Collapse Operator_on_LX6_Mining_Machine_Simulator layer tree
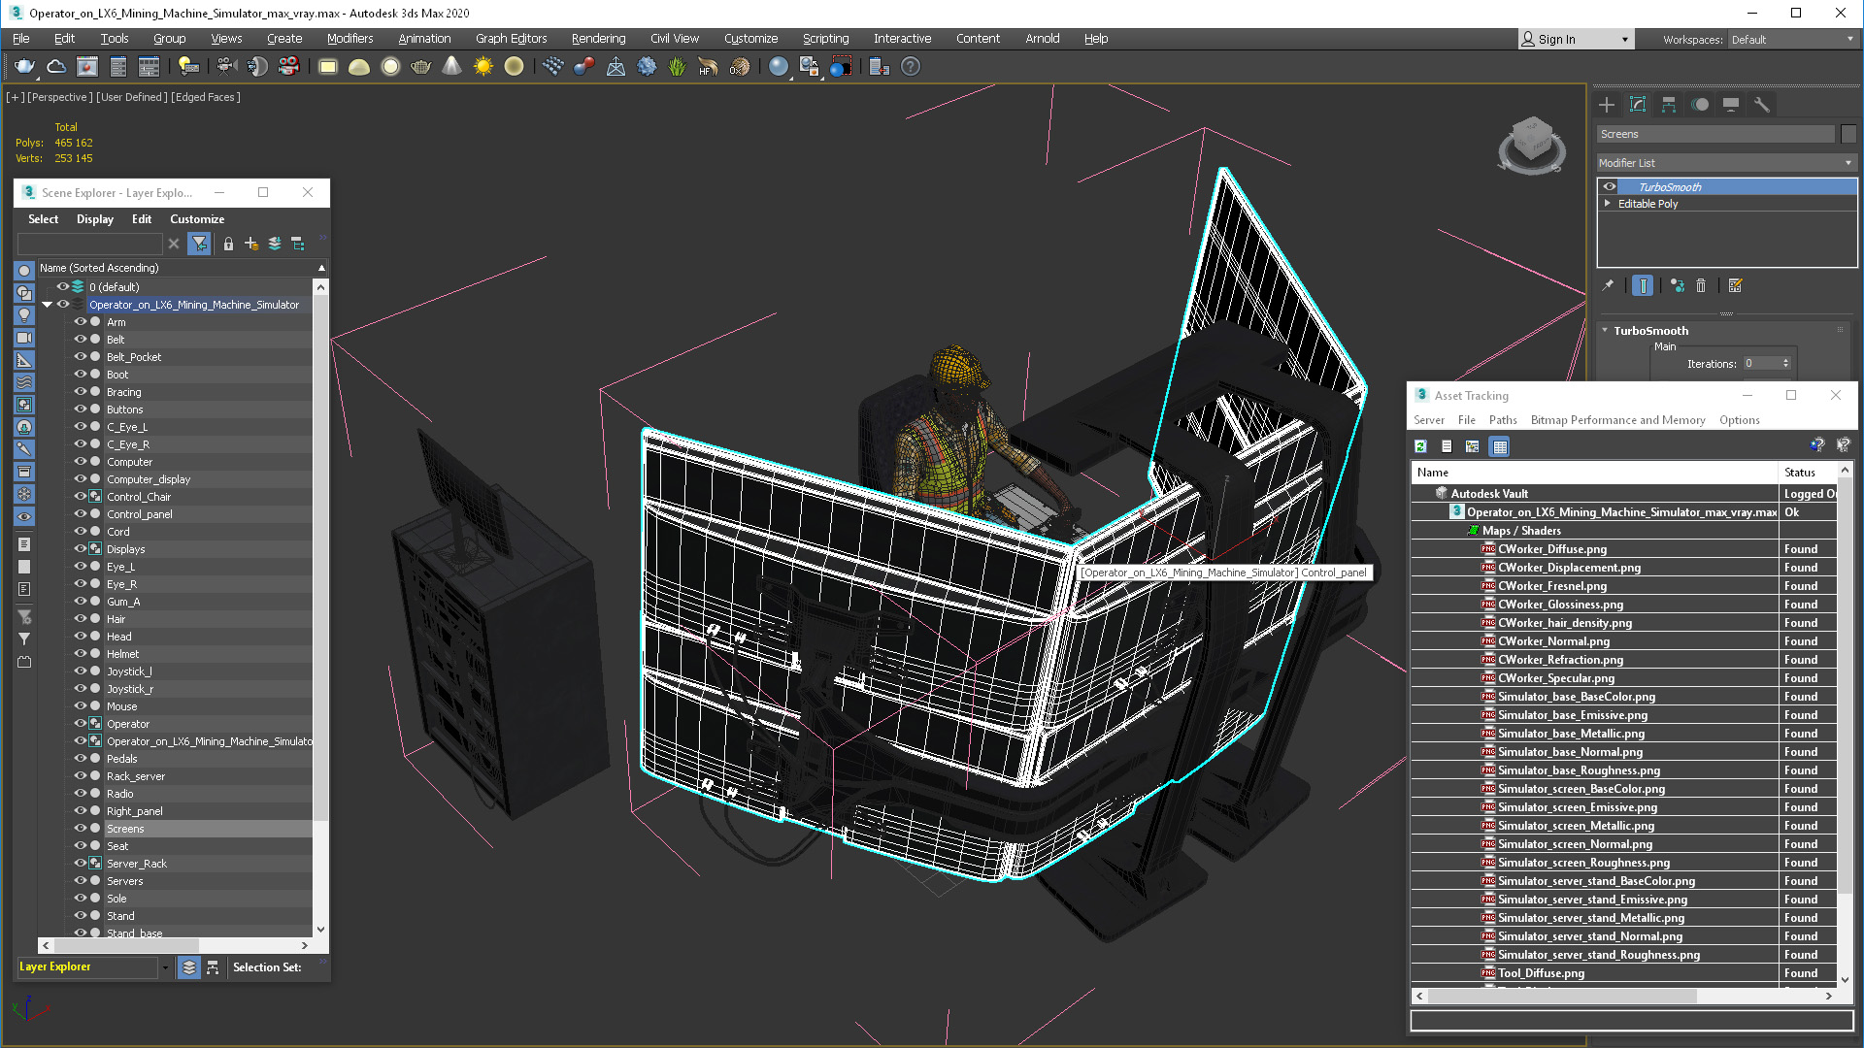Viewport: 1864px width, 1048px height. tap(47, 305)
